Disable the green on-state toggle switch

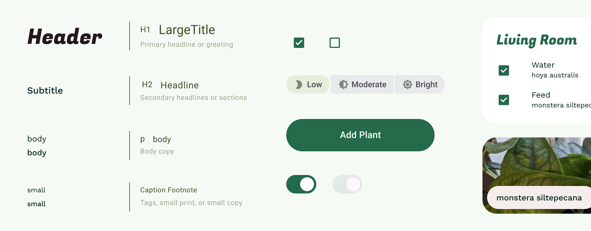[x=301, y=184]
